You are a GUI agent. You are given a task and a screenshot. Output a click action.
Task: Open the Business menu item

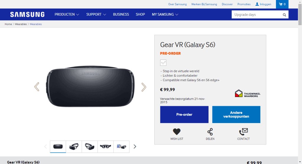(121, 14)
